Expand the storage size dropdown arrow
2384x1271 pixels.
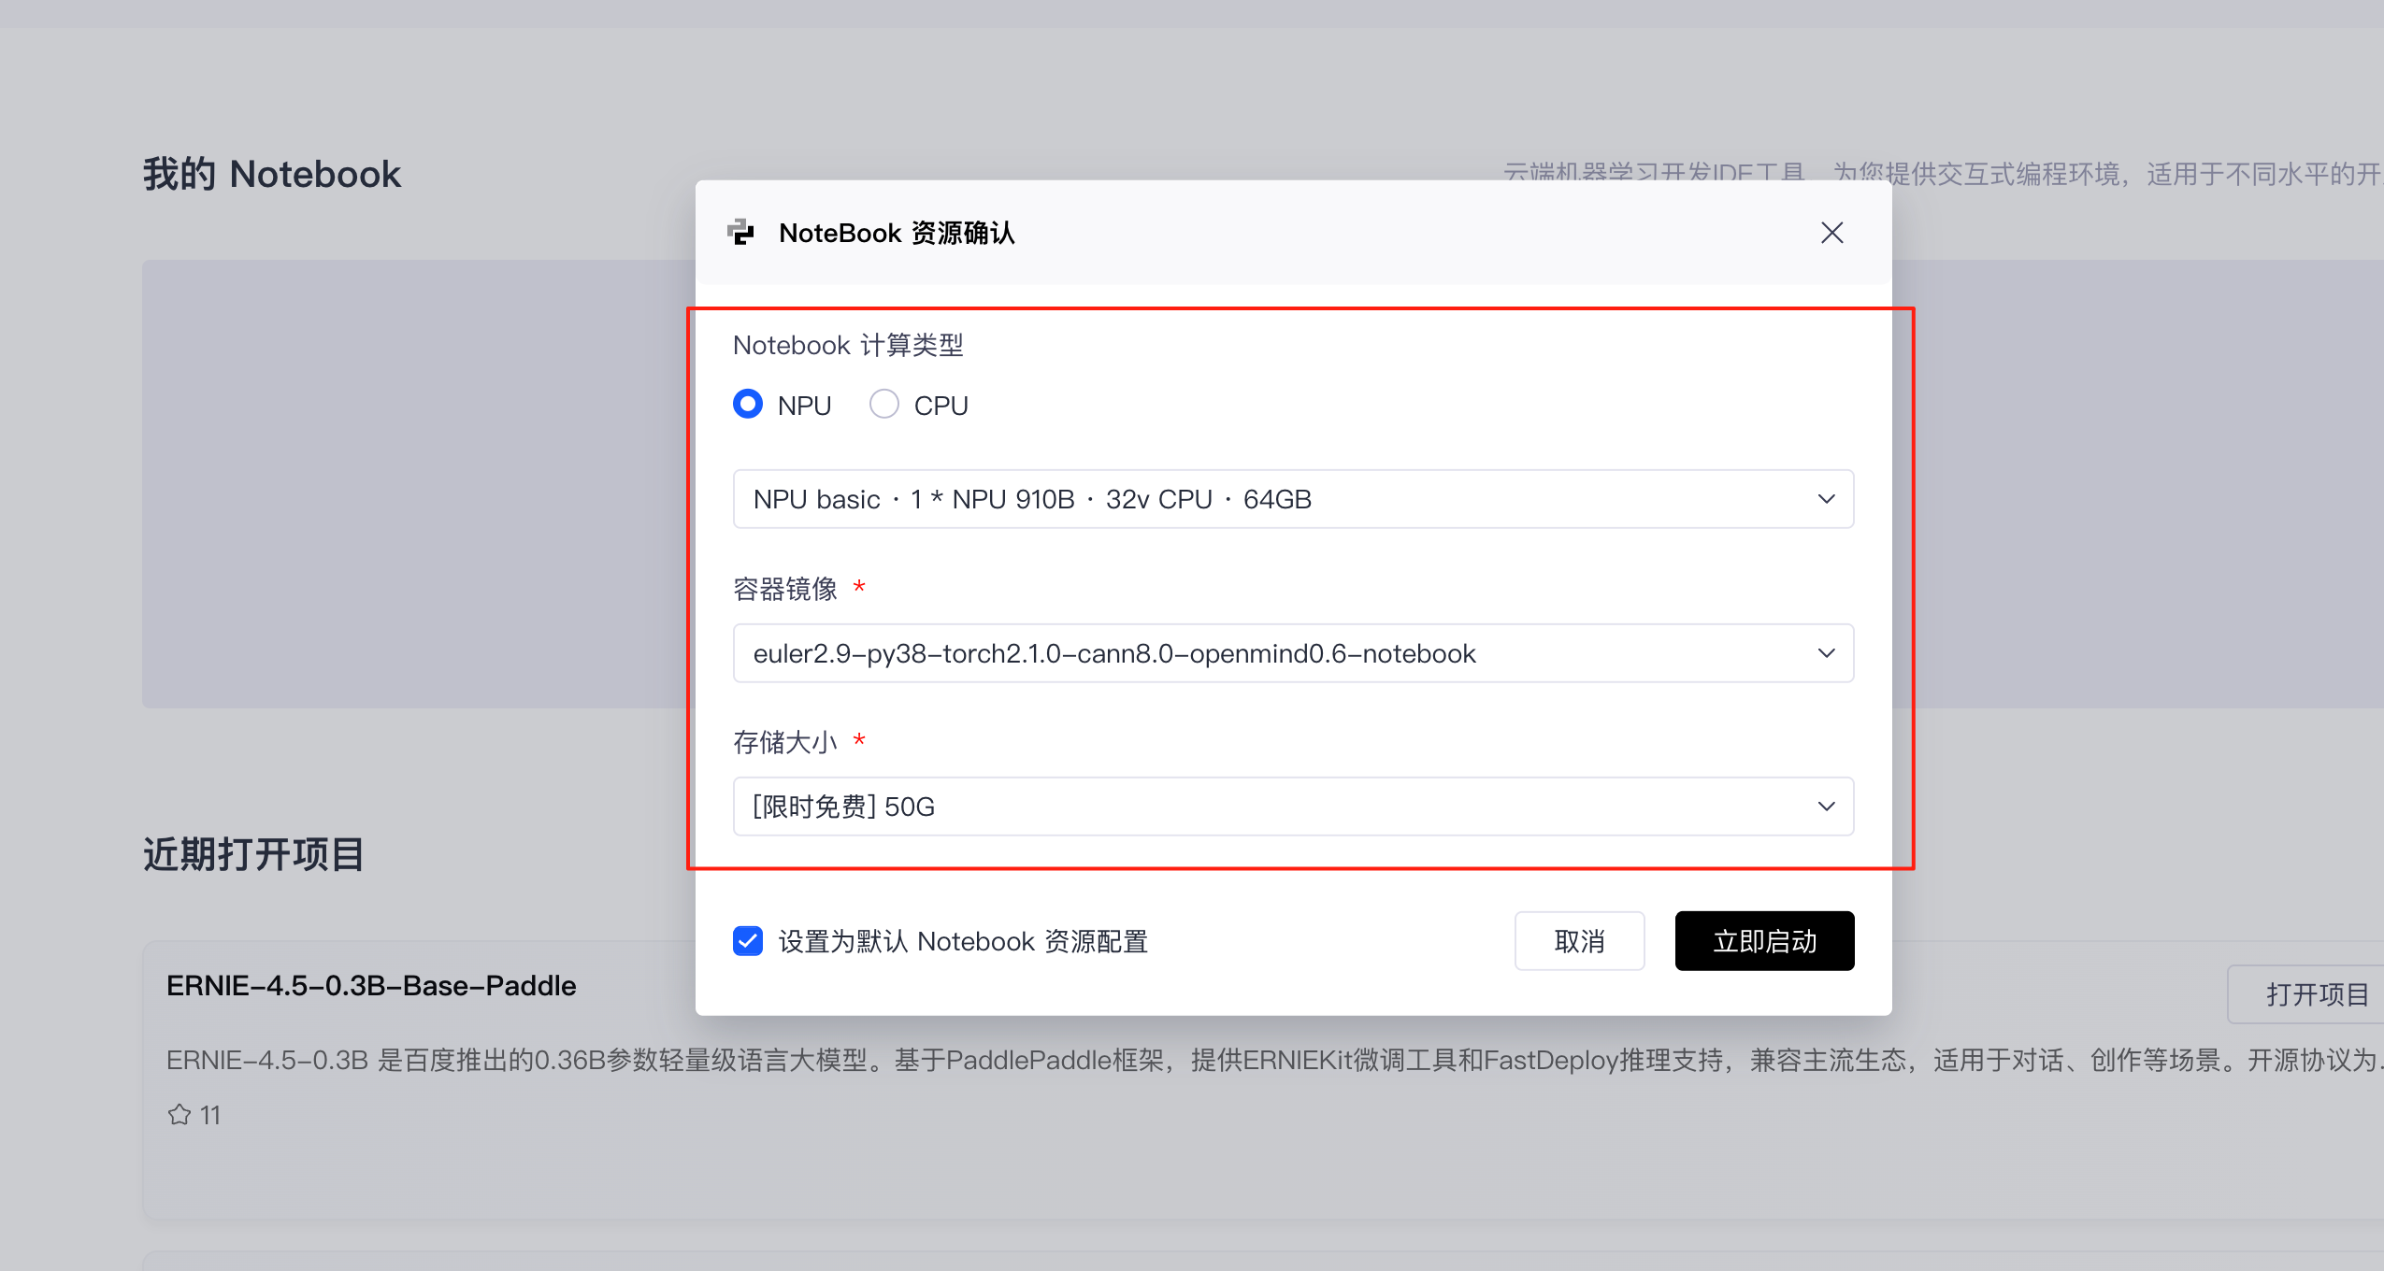[x=1826, y=807]
